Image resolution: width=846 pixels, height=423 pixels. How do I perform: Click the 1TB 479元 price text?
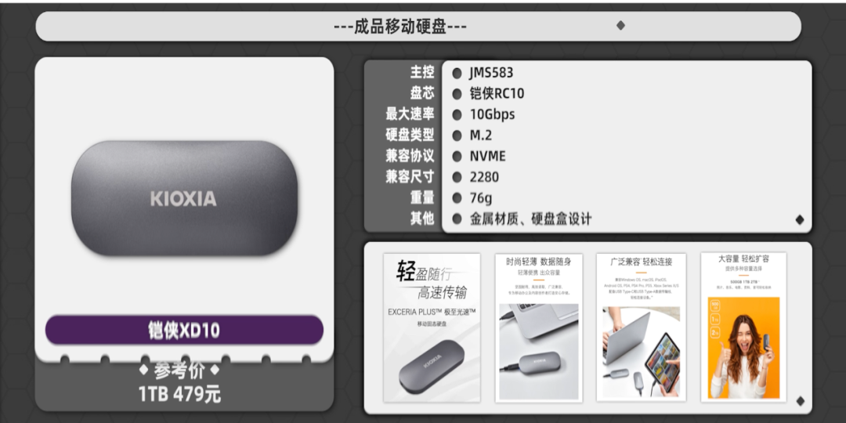(179, 394)
